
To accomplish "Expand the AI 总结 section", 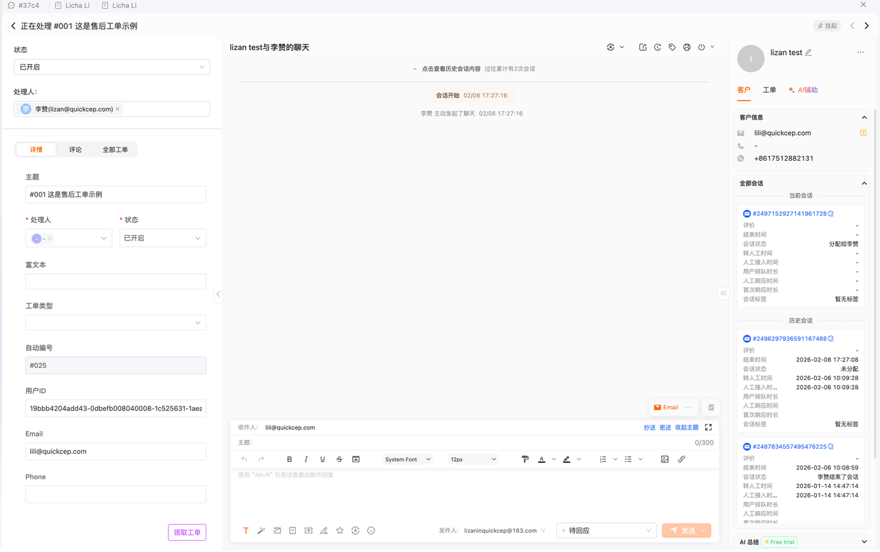I will coord(864,542).
